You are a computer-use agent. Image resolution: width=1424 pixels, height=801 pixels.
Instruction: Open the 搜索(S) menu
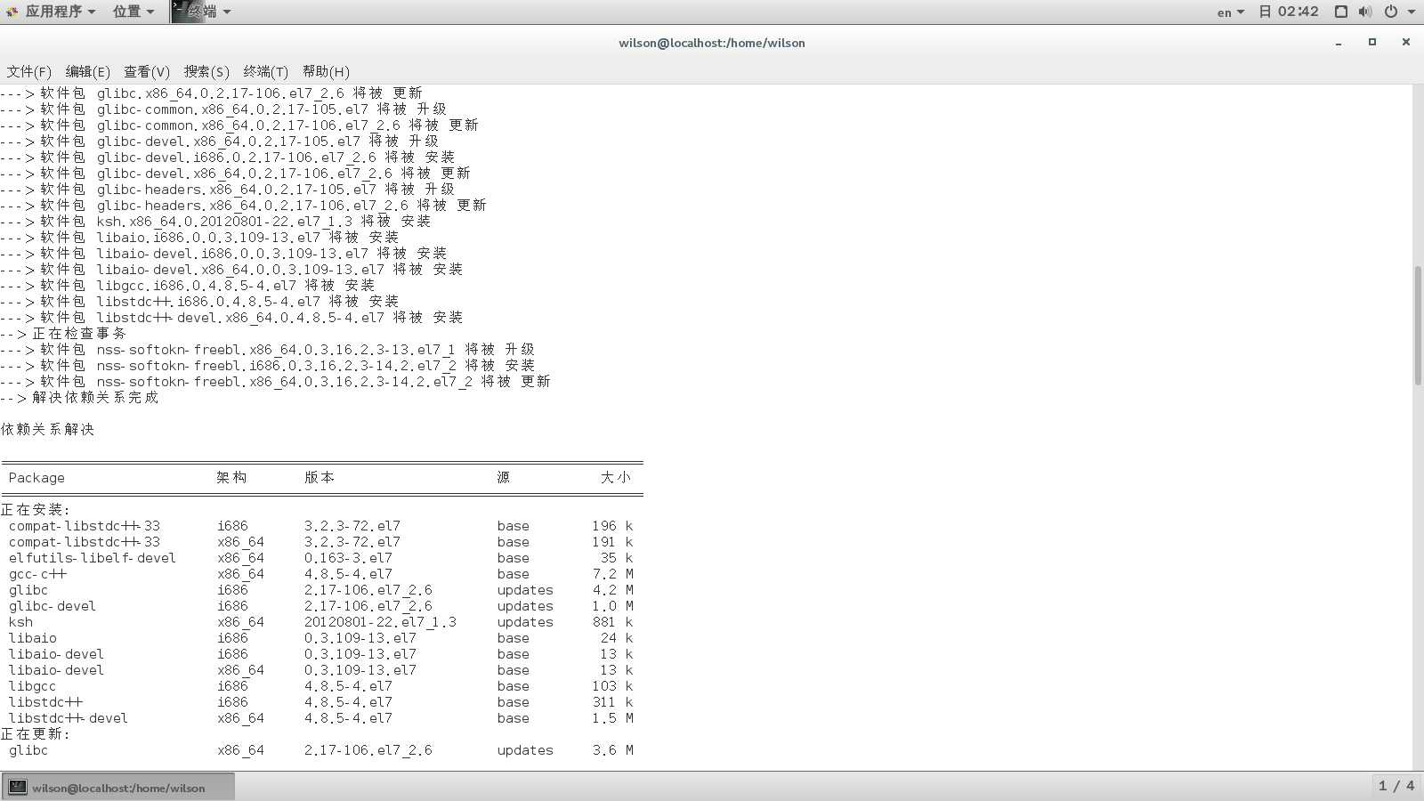(206, 71)
